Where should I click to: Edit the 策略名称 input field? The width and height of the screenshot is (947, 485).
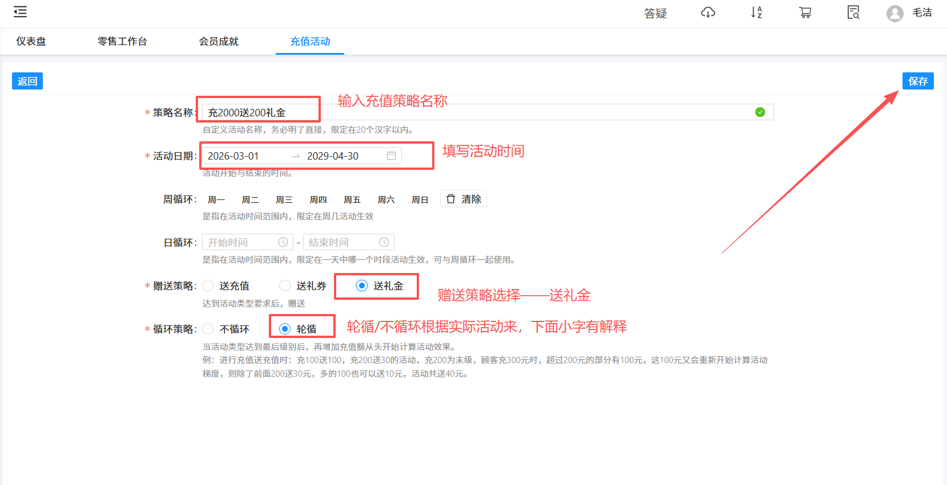pyautogui.click(x=488, y=112)
